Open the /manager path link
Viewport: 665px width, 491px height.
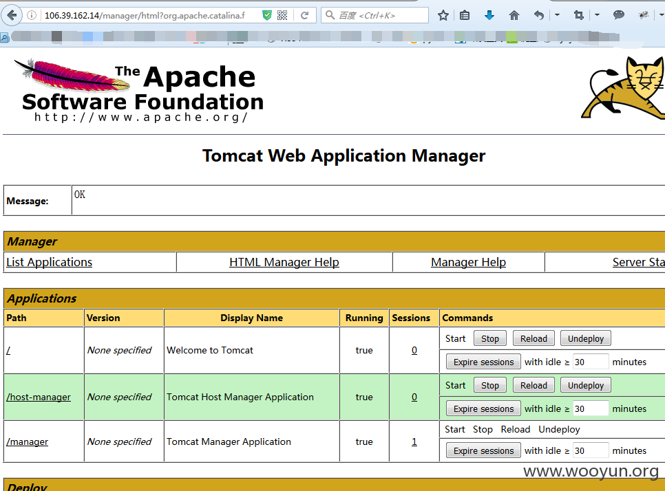27,442
